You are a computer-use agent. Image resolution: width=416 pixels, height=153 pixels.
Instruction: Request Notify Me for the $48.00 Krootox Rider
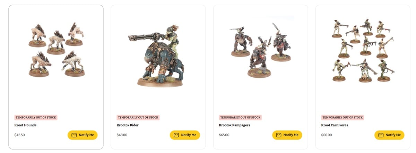pyautogui.click(x=185, y=135)
